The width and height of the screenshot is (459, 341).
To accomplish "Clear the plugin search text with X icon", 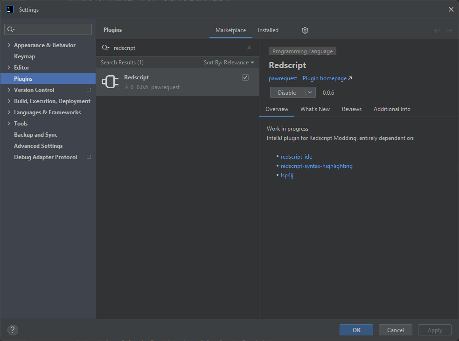I will click(249, 48).
